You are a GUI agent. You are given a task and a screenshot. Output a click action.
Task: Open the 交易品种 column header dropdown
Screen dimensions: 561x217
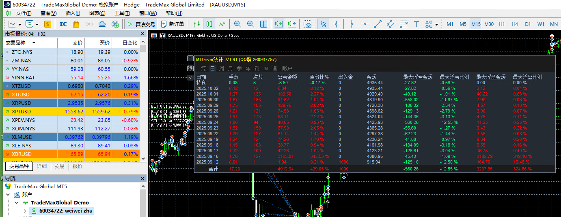(x=34, y=43)
